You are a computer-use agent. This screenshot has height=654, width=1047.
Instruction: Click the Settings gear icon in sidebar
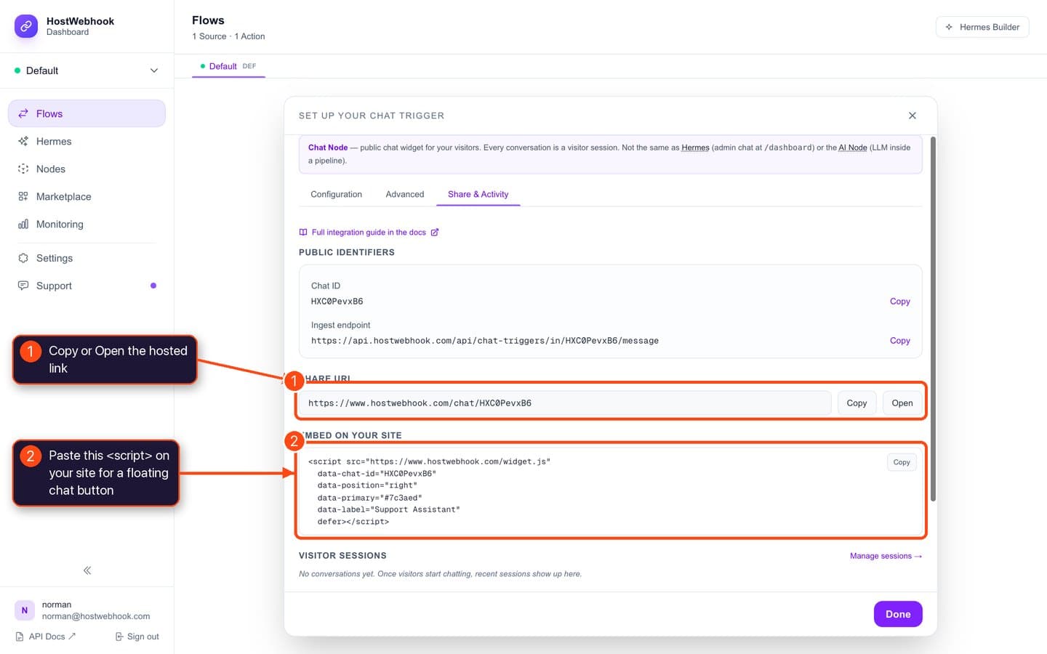pos(23,258)
